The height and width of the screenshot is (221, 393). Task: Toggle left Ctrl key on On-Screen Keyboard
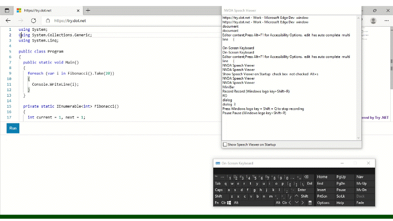click(223, 203)
